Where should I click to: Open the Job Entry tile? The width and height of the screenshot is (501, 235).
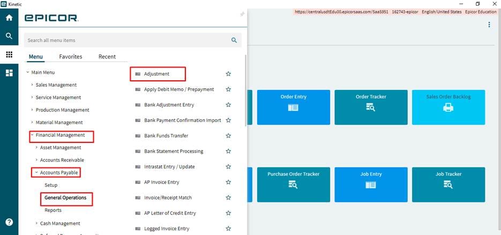(371, 185)
